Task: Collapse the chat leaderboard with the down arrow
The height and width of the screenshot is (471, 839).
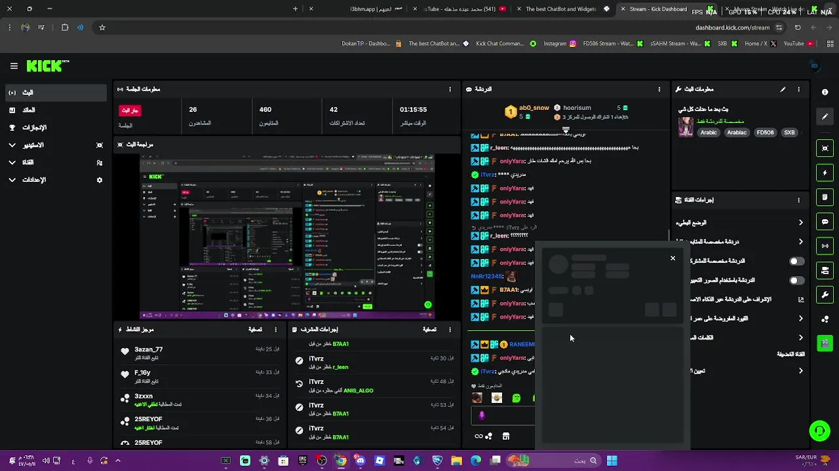Action: point(566,130)
